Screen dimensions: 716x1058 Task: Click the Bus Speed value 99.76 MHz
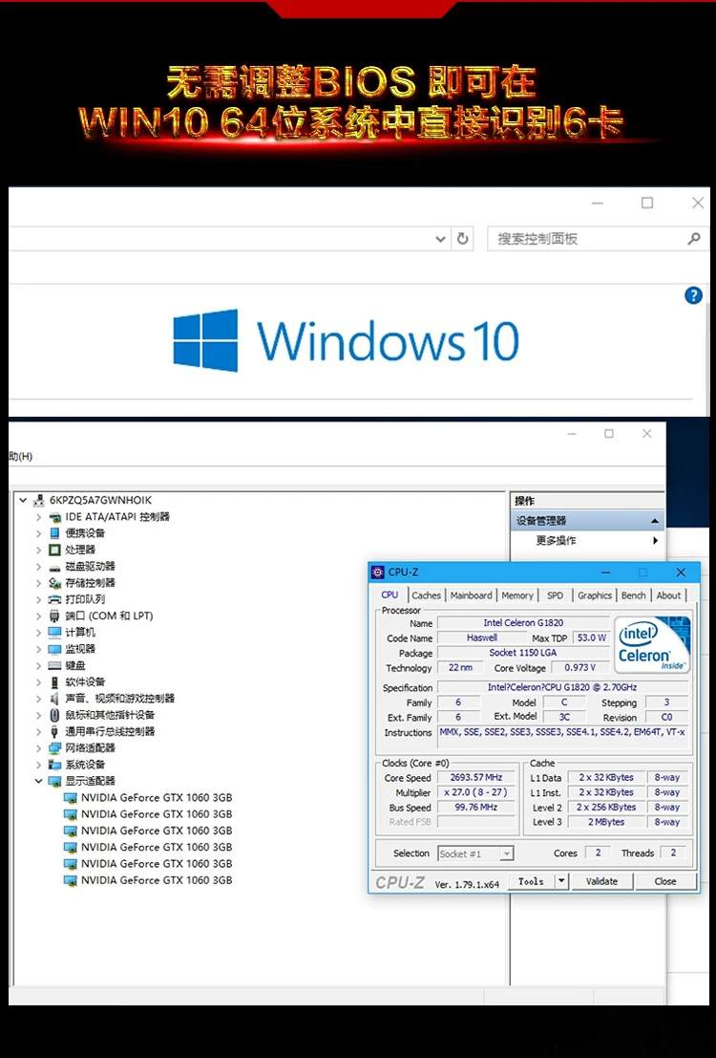476,807
